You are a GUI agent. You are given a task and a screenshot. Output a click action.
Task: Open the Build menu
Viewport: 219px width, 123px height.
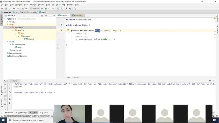[48, 5]
